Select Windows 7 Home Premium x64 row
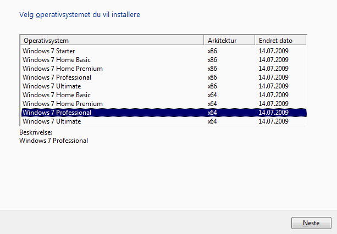 [164, 104]
